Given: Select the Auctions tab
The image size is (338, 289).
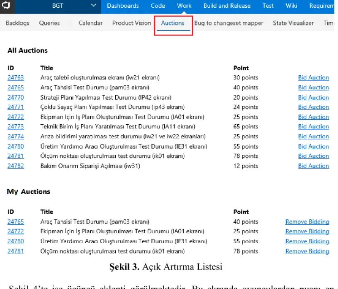Looking at the screenshot, I should (x=173, y=23).
